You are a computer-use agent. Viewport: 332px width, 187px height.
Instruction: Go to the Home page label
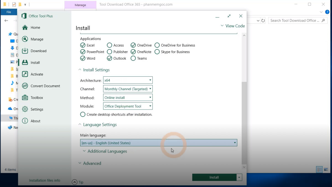35,28
